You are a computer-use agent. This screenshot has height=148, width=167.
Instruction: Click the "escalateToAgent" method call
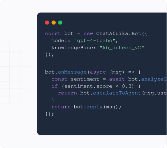[117, 93]
